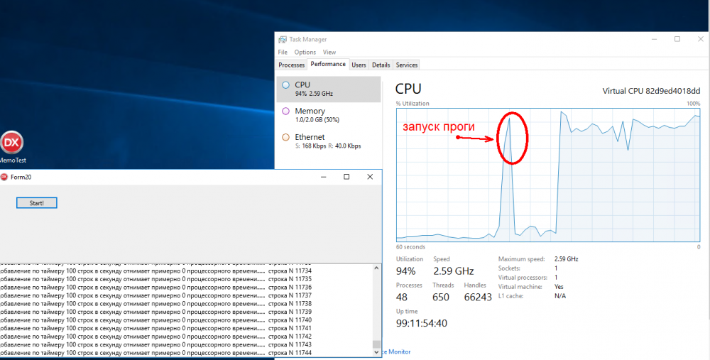Click the "% Utilization" graph label
This screenshot has width=710, height=360.
click(x=413, y=103)
